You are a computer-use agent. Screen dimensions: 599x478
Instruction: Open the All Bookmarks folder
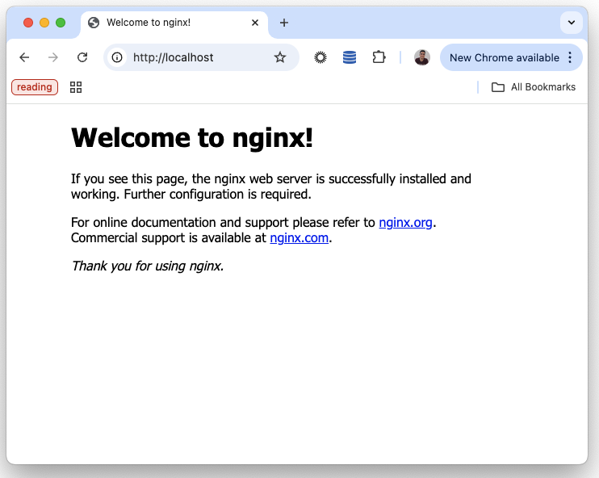click(x=534, y=87)
